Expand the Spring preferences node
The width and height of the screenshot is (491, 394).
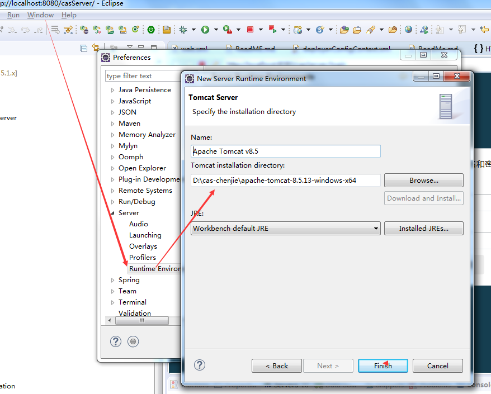tap(113, 280)
